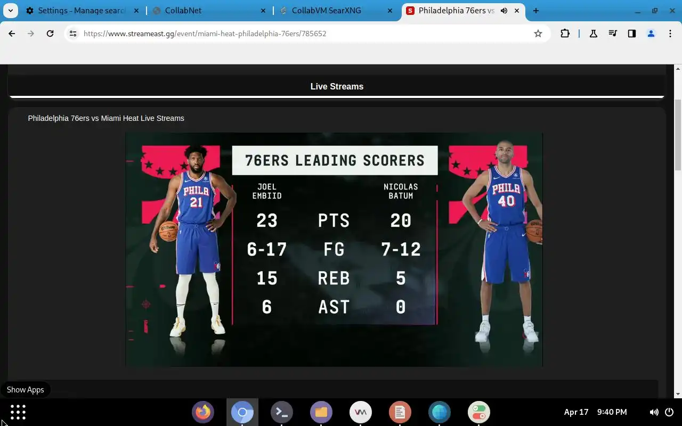Mute audio on the Philadelphia 76ers tab
682x426 pixels.
pos(504,11)
